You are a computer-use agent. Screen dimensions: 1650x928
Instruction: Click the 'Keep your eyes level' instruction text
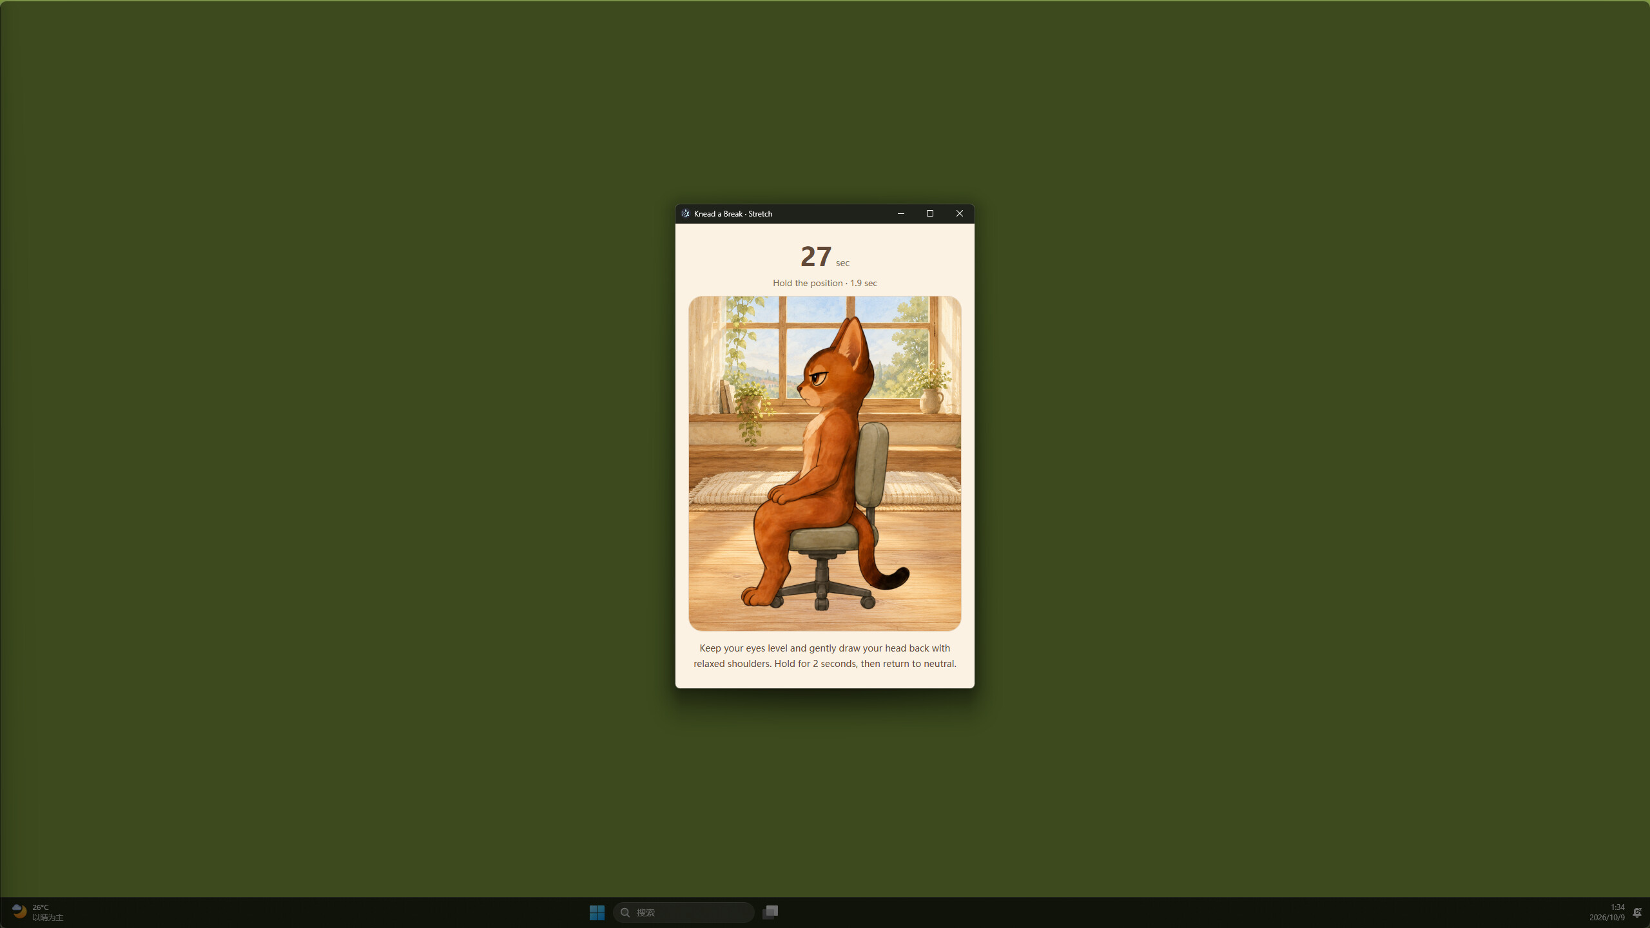coord(824,655)
